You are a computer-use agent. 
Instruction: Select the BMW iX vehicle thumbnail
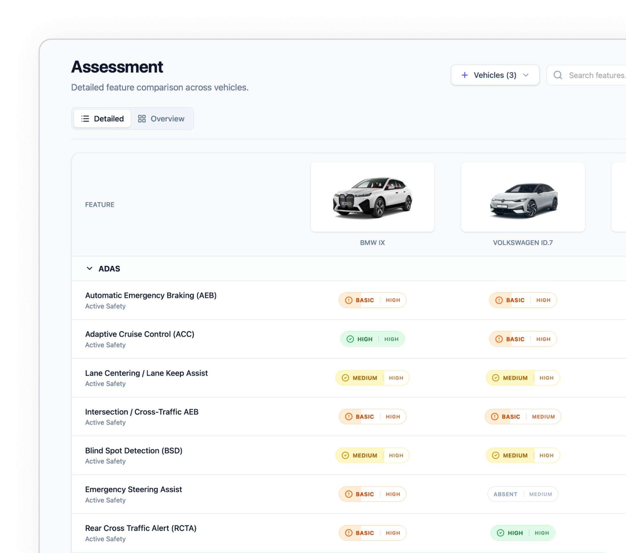pyautogui.click(x=372, y=197)
